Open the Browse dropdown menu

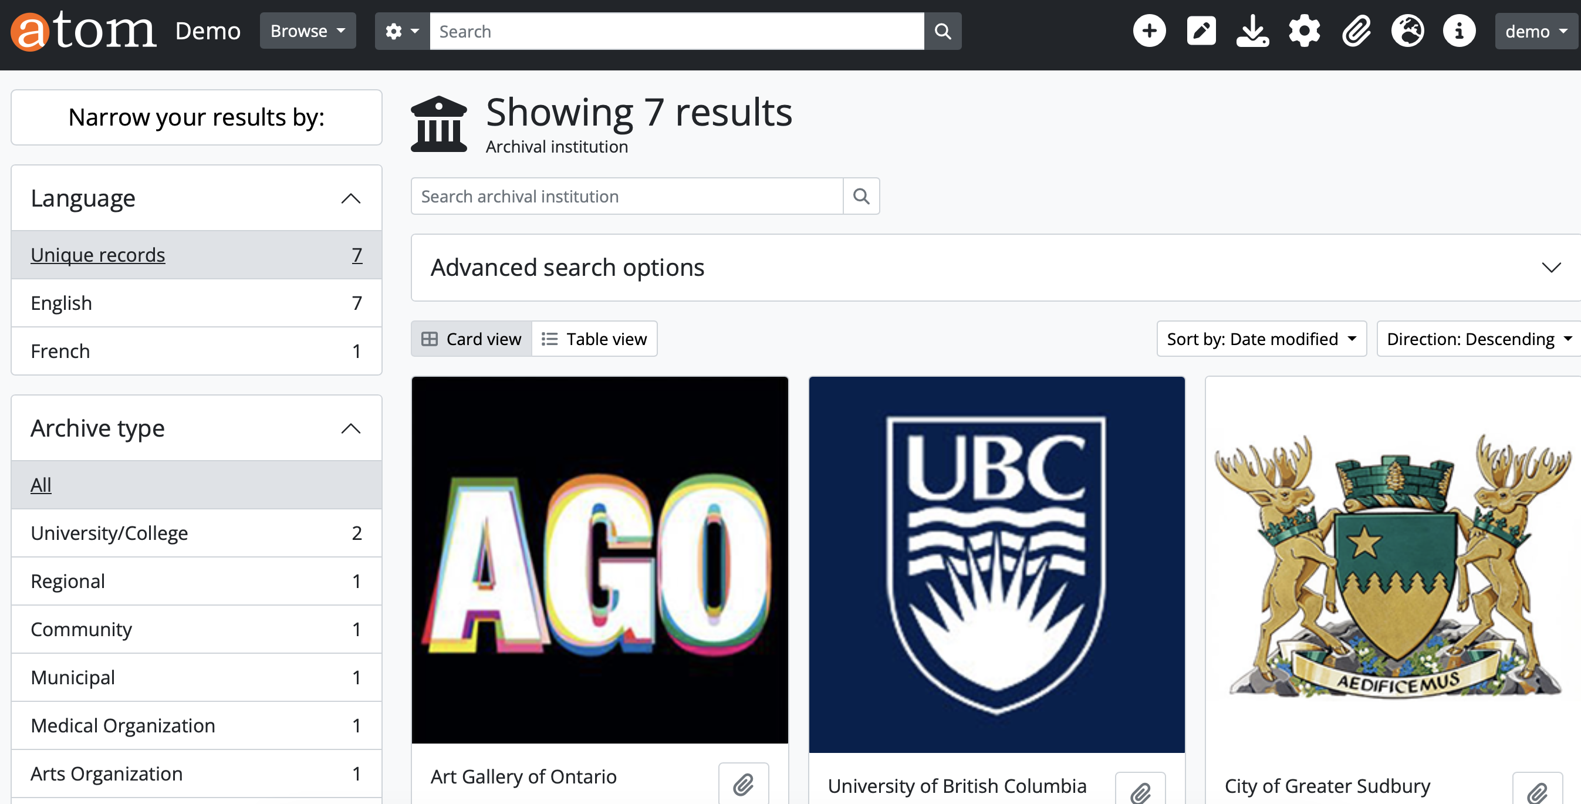point(308,31)
